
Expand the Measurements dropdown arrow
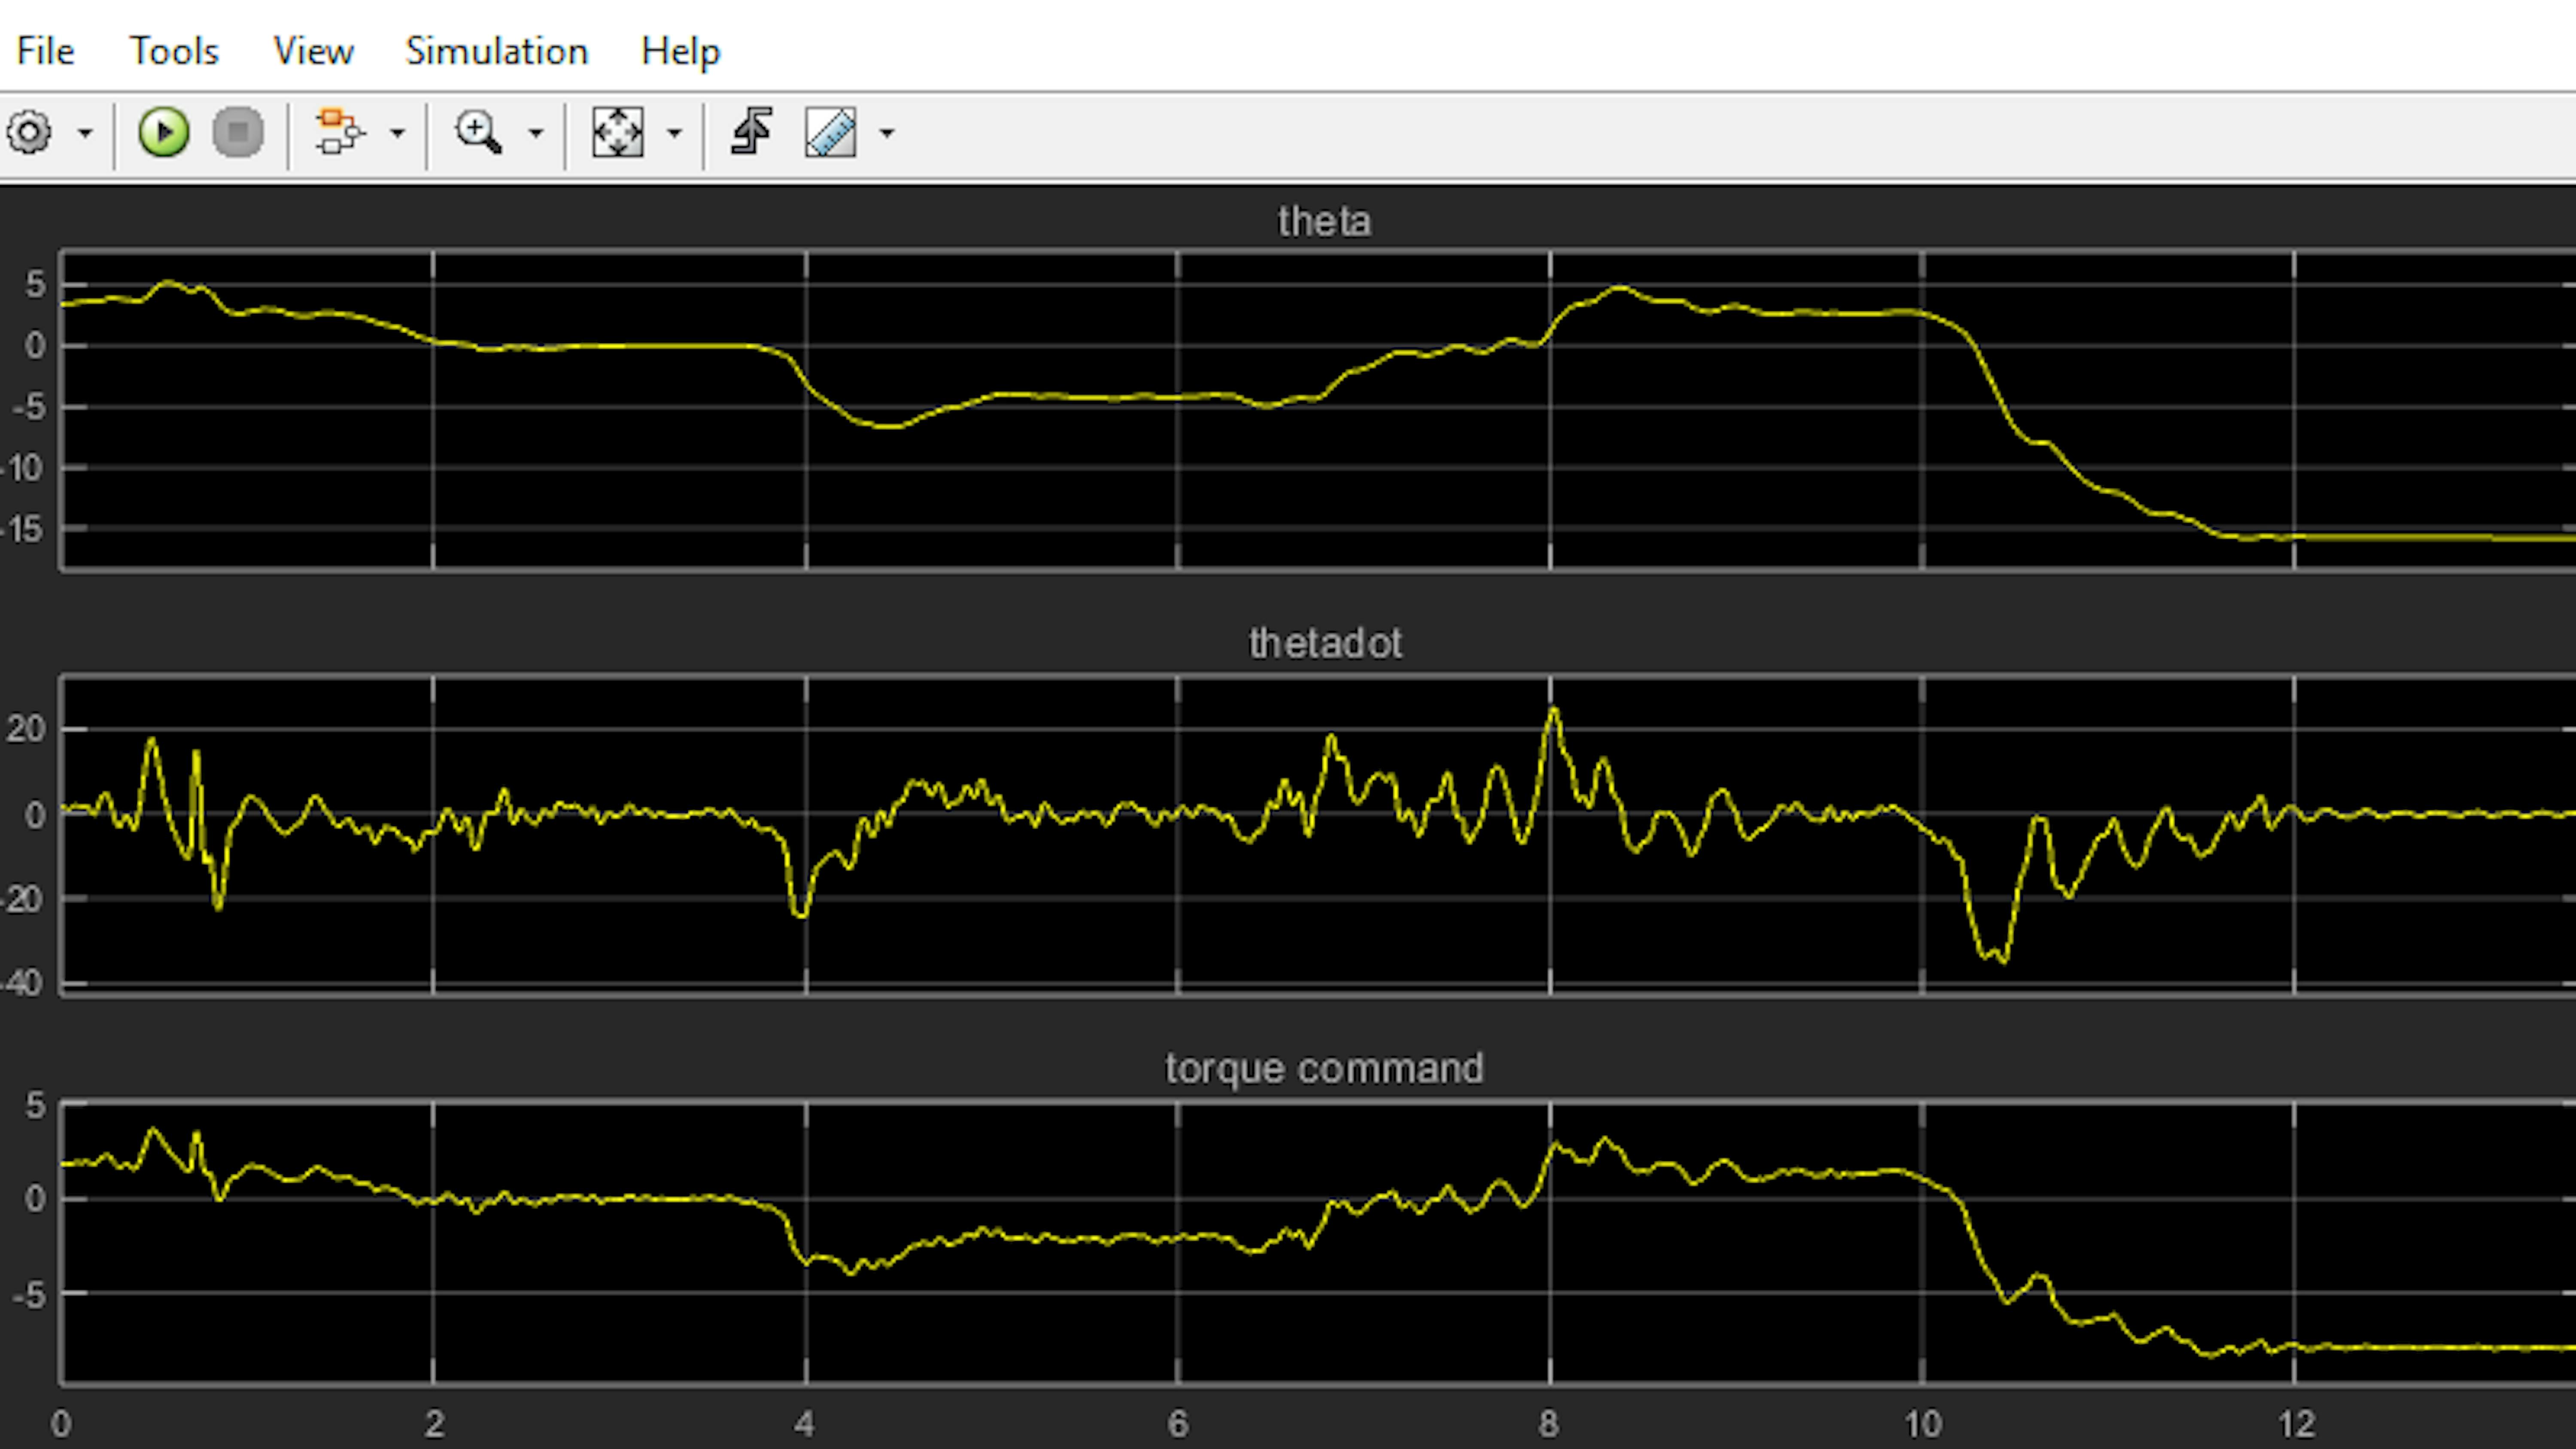pos(887,133)
